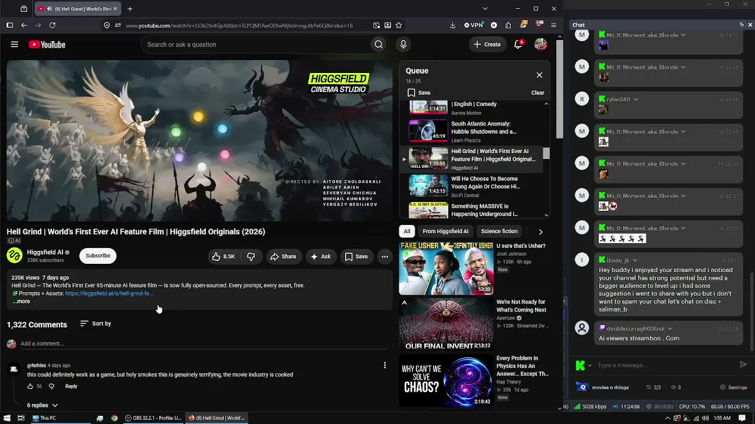Close the Queue panel
This screenshot has height=424, width=755.
point(539,75)
